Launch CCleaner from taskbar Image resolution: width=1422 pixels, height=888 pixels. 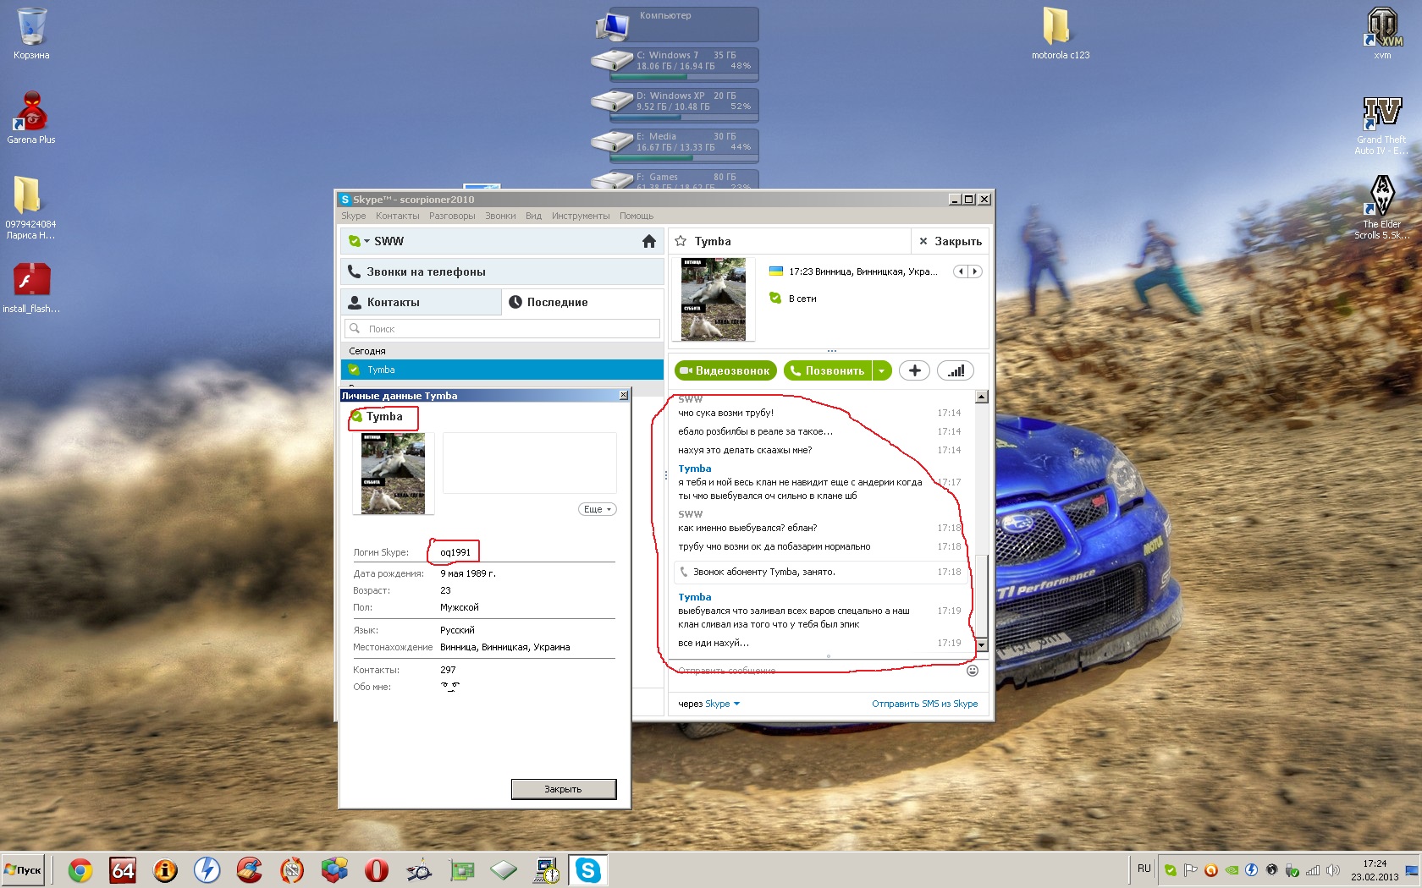click(x=250, y=869)
